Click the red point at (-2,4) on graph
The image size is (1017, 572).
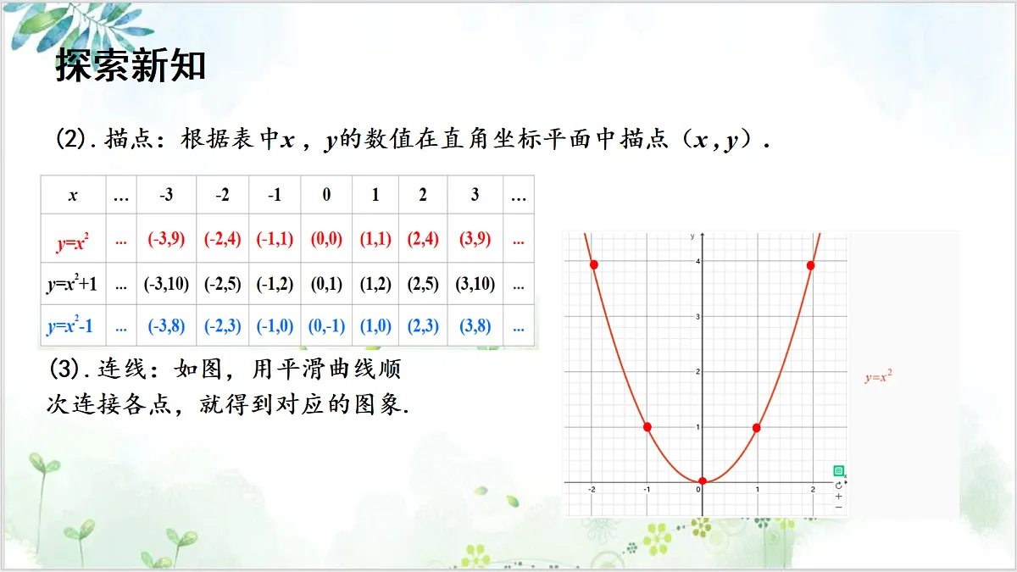tap(593, 265)
